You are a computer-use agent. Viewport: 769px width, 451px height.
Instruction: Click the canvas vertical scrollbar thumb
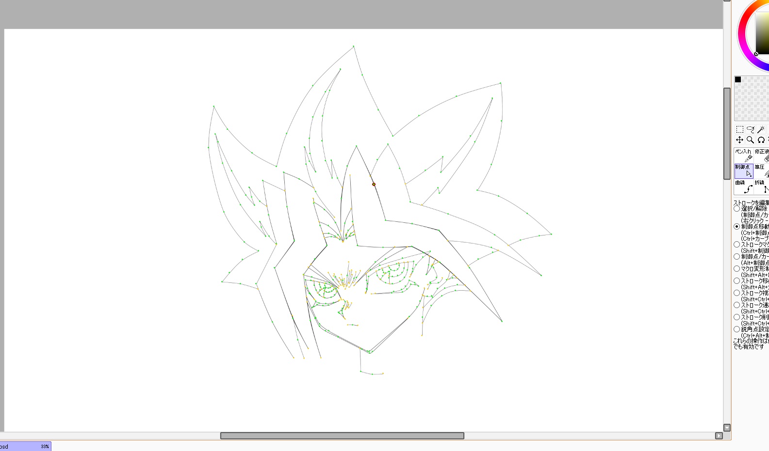(x=727, y=134)
